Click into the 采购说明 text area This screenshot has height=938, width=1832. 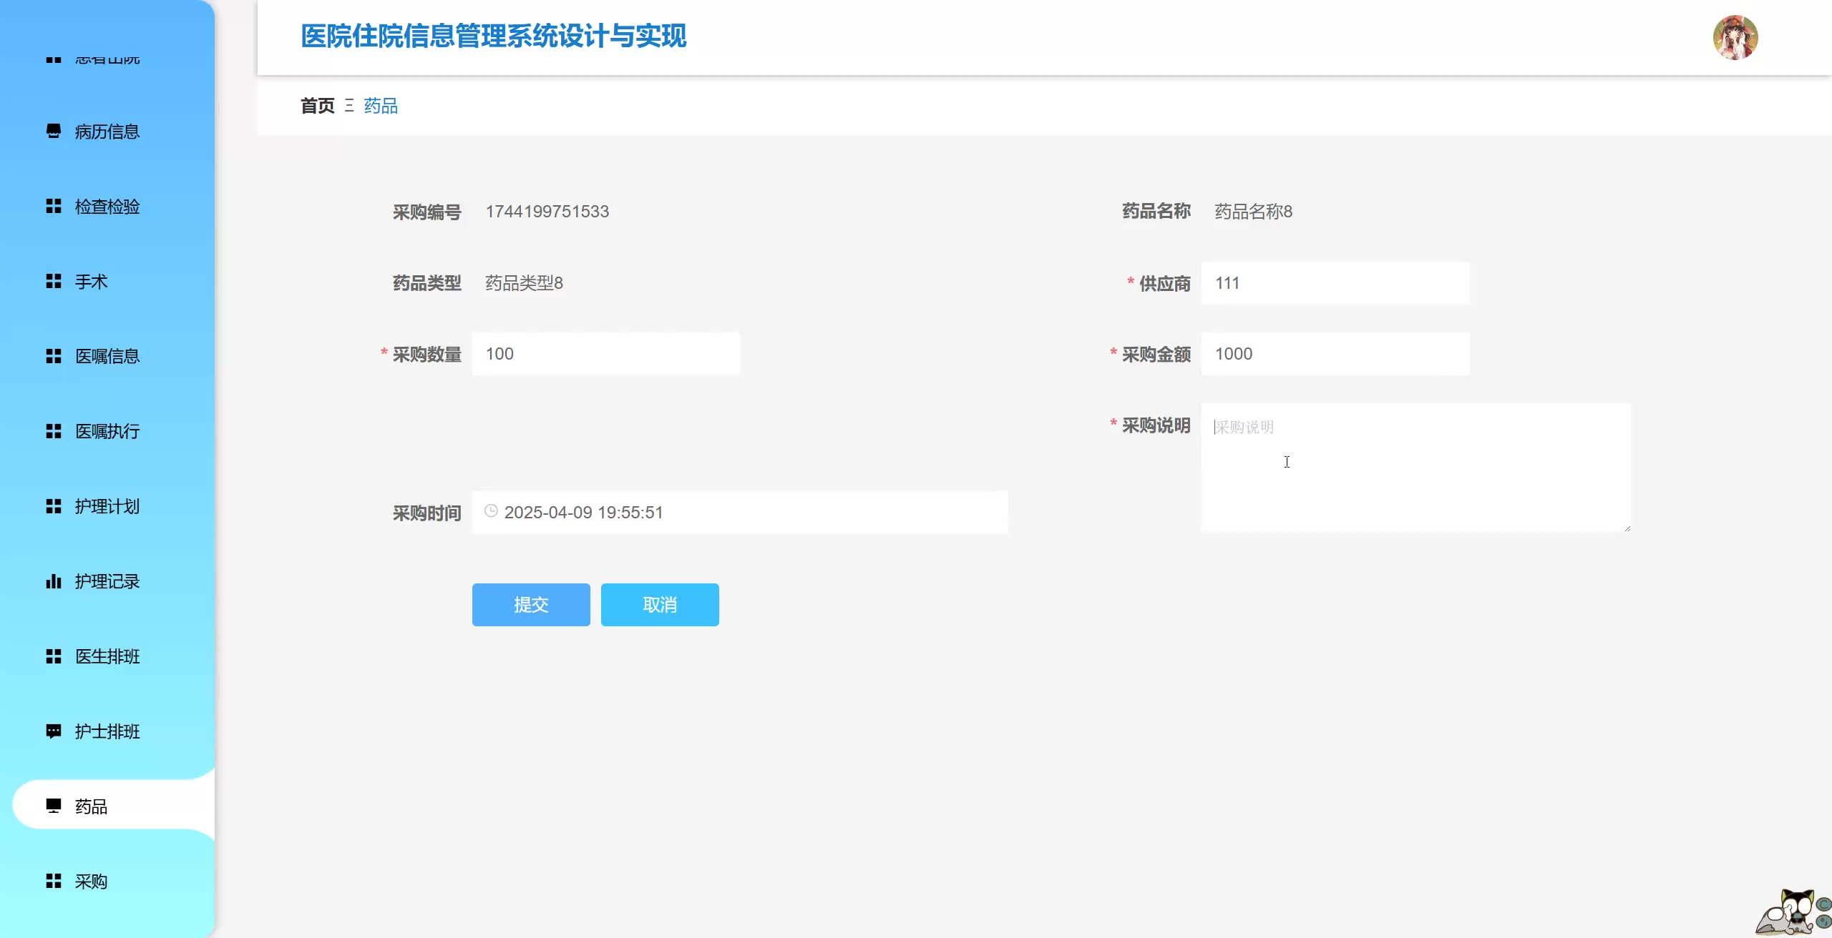pyautogui.click(x=1416, y=468)
